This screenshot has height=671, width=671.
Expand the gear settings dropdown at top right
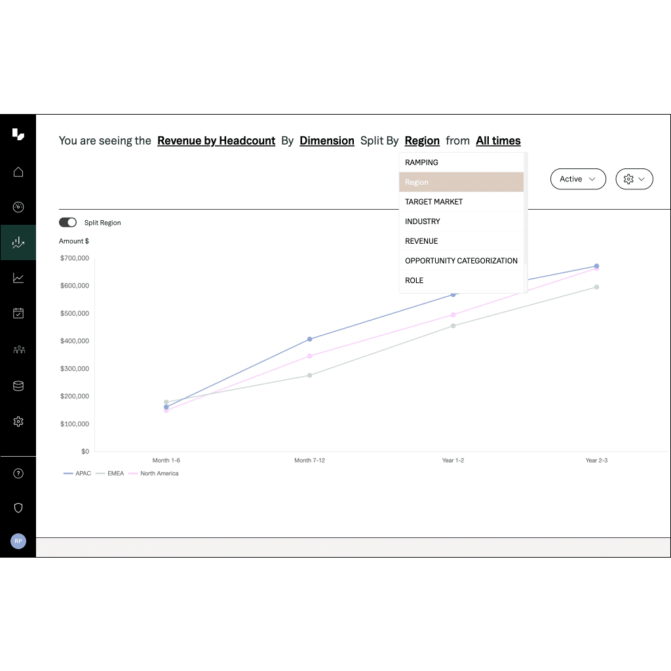point(634,179)
